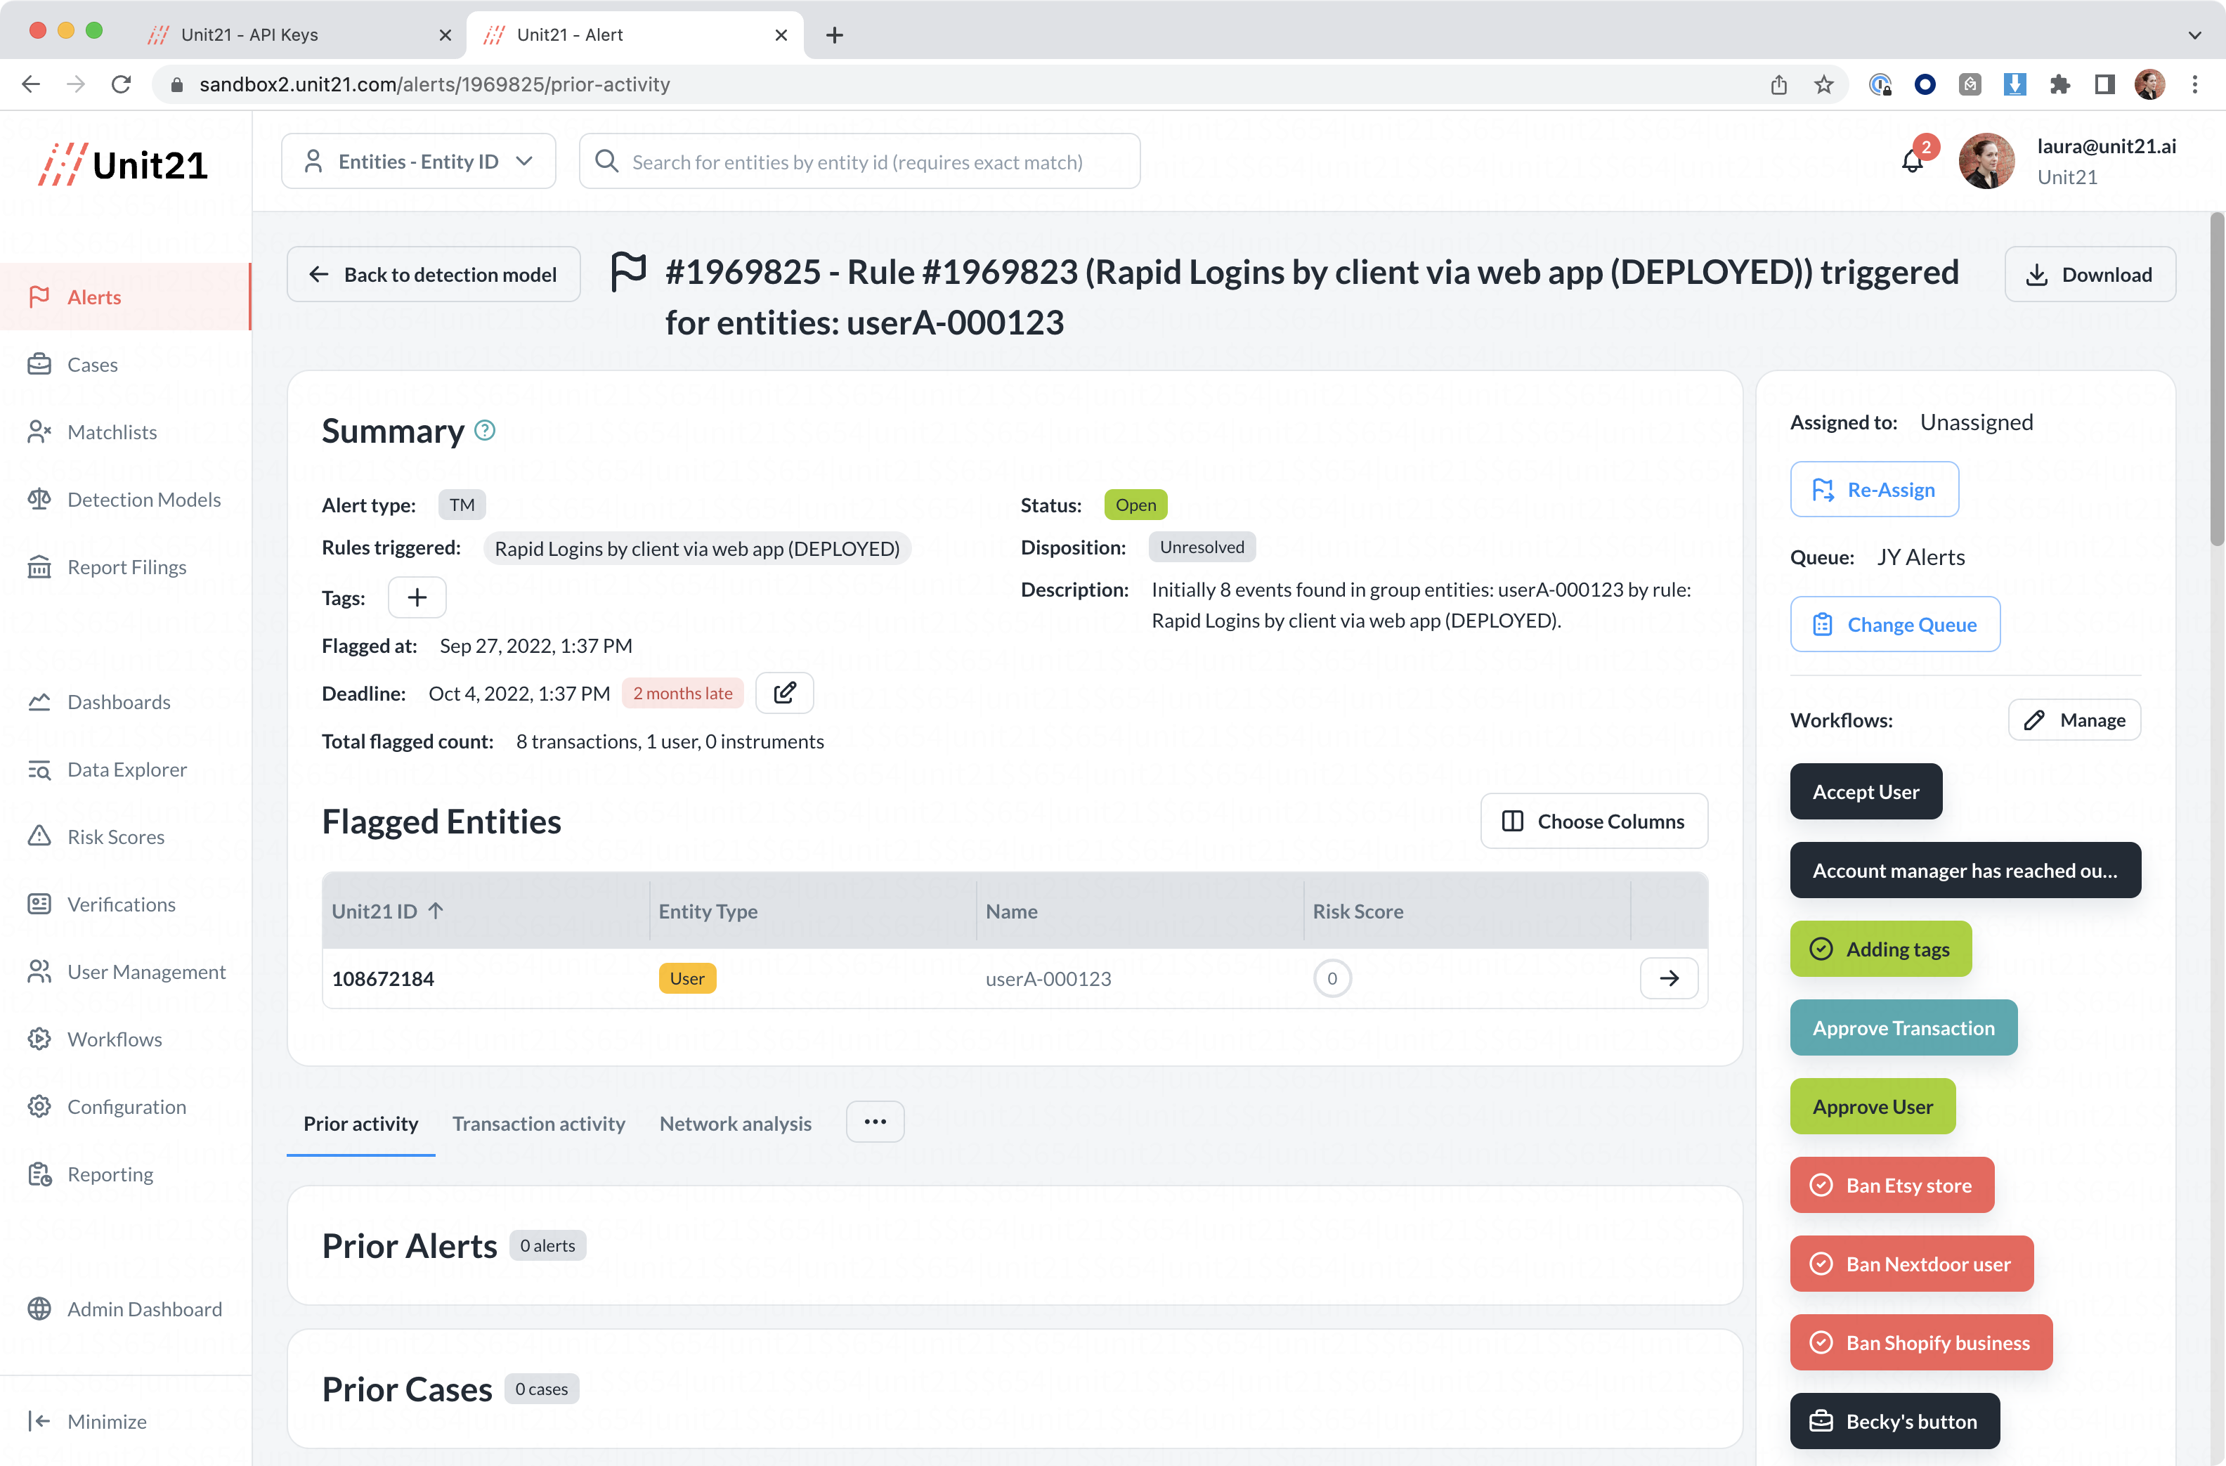2226x1466 pixels.
Task: Expand Entities - Entity ID dropdown
Action: pyautogui.click(x=418, y=162)
